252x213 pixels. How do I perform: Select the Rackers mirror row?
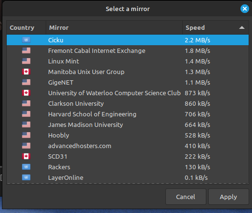point(127,167)
